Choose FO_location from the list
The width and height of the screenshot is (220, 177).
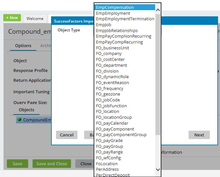(x=125, y=112)
